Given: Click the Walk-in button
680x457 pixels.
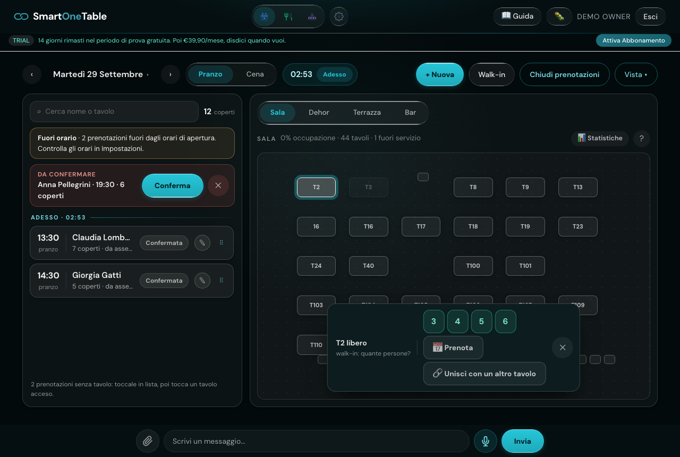Looking at the screenshot, I should tap(491, 74).
